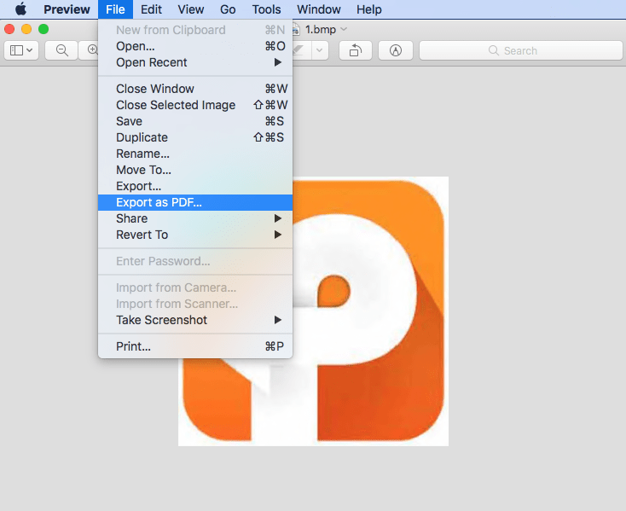This screenshot has width=626, height=511.
Task: Open the Go menu
Action: pyautogui.click(x=228, y=9)
